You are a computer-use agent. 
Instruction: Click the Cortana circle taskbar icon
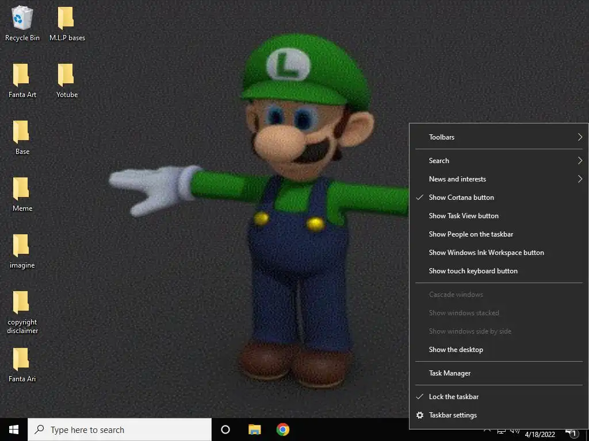click(225, 430)
